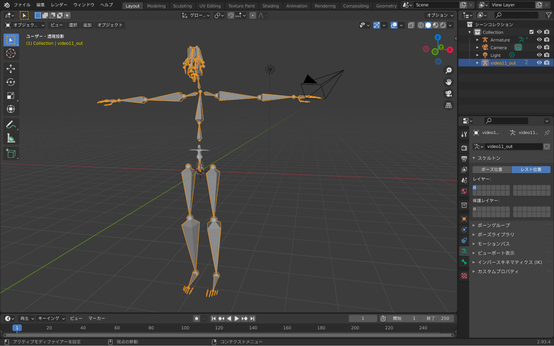Hide Camera in viewport via eye icon

click(x=539, y=47)
